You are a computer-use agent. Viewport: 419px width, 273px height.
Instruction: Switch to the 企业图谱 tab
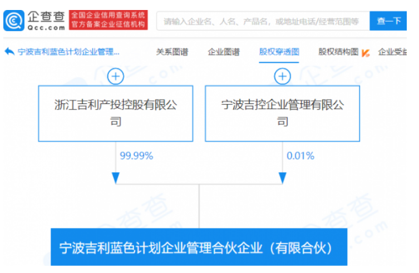point(224,52)
